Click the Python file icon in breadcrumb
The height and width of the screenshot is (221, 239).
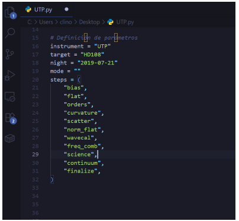(110, 22)
